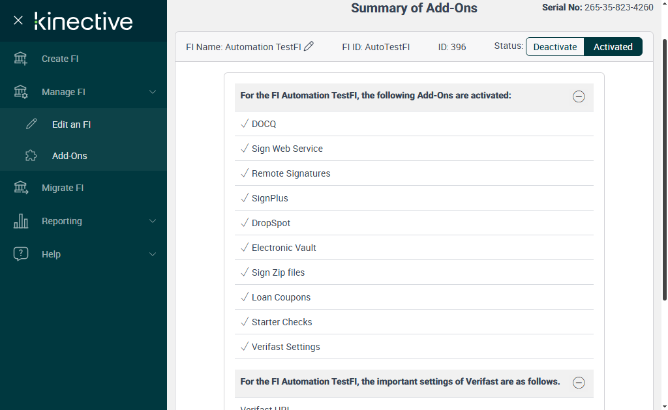The image size is (668, 410).
Task: Click the X icon to close the sidebar
Action: tap(18, 21)
